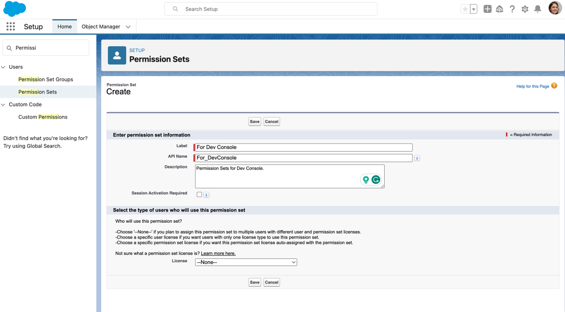This screenshot has width=565, height=312.
Task: Open the License dropdown
Action: pos(246,262)
